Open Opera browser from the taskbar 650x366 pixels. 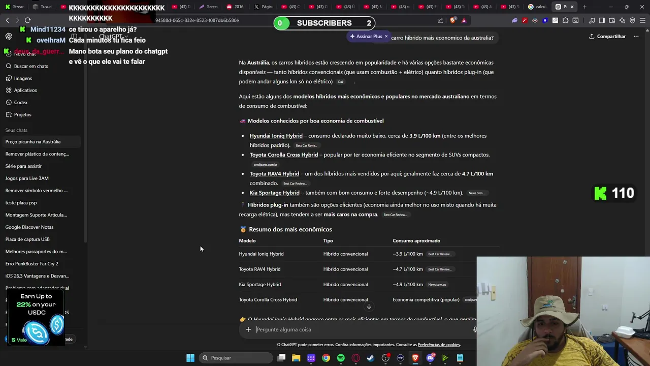pos(355,358)
